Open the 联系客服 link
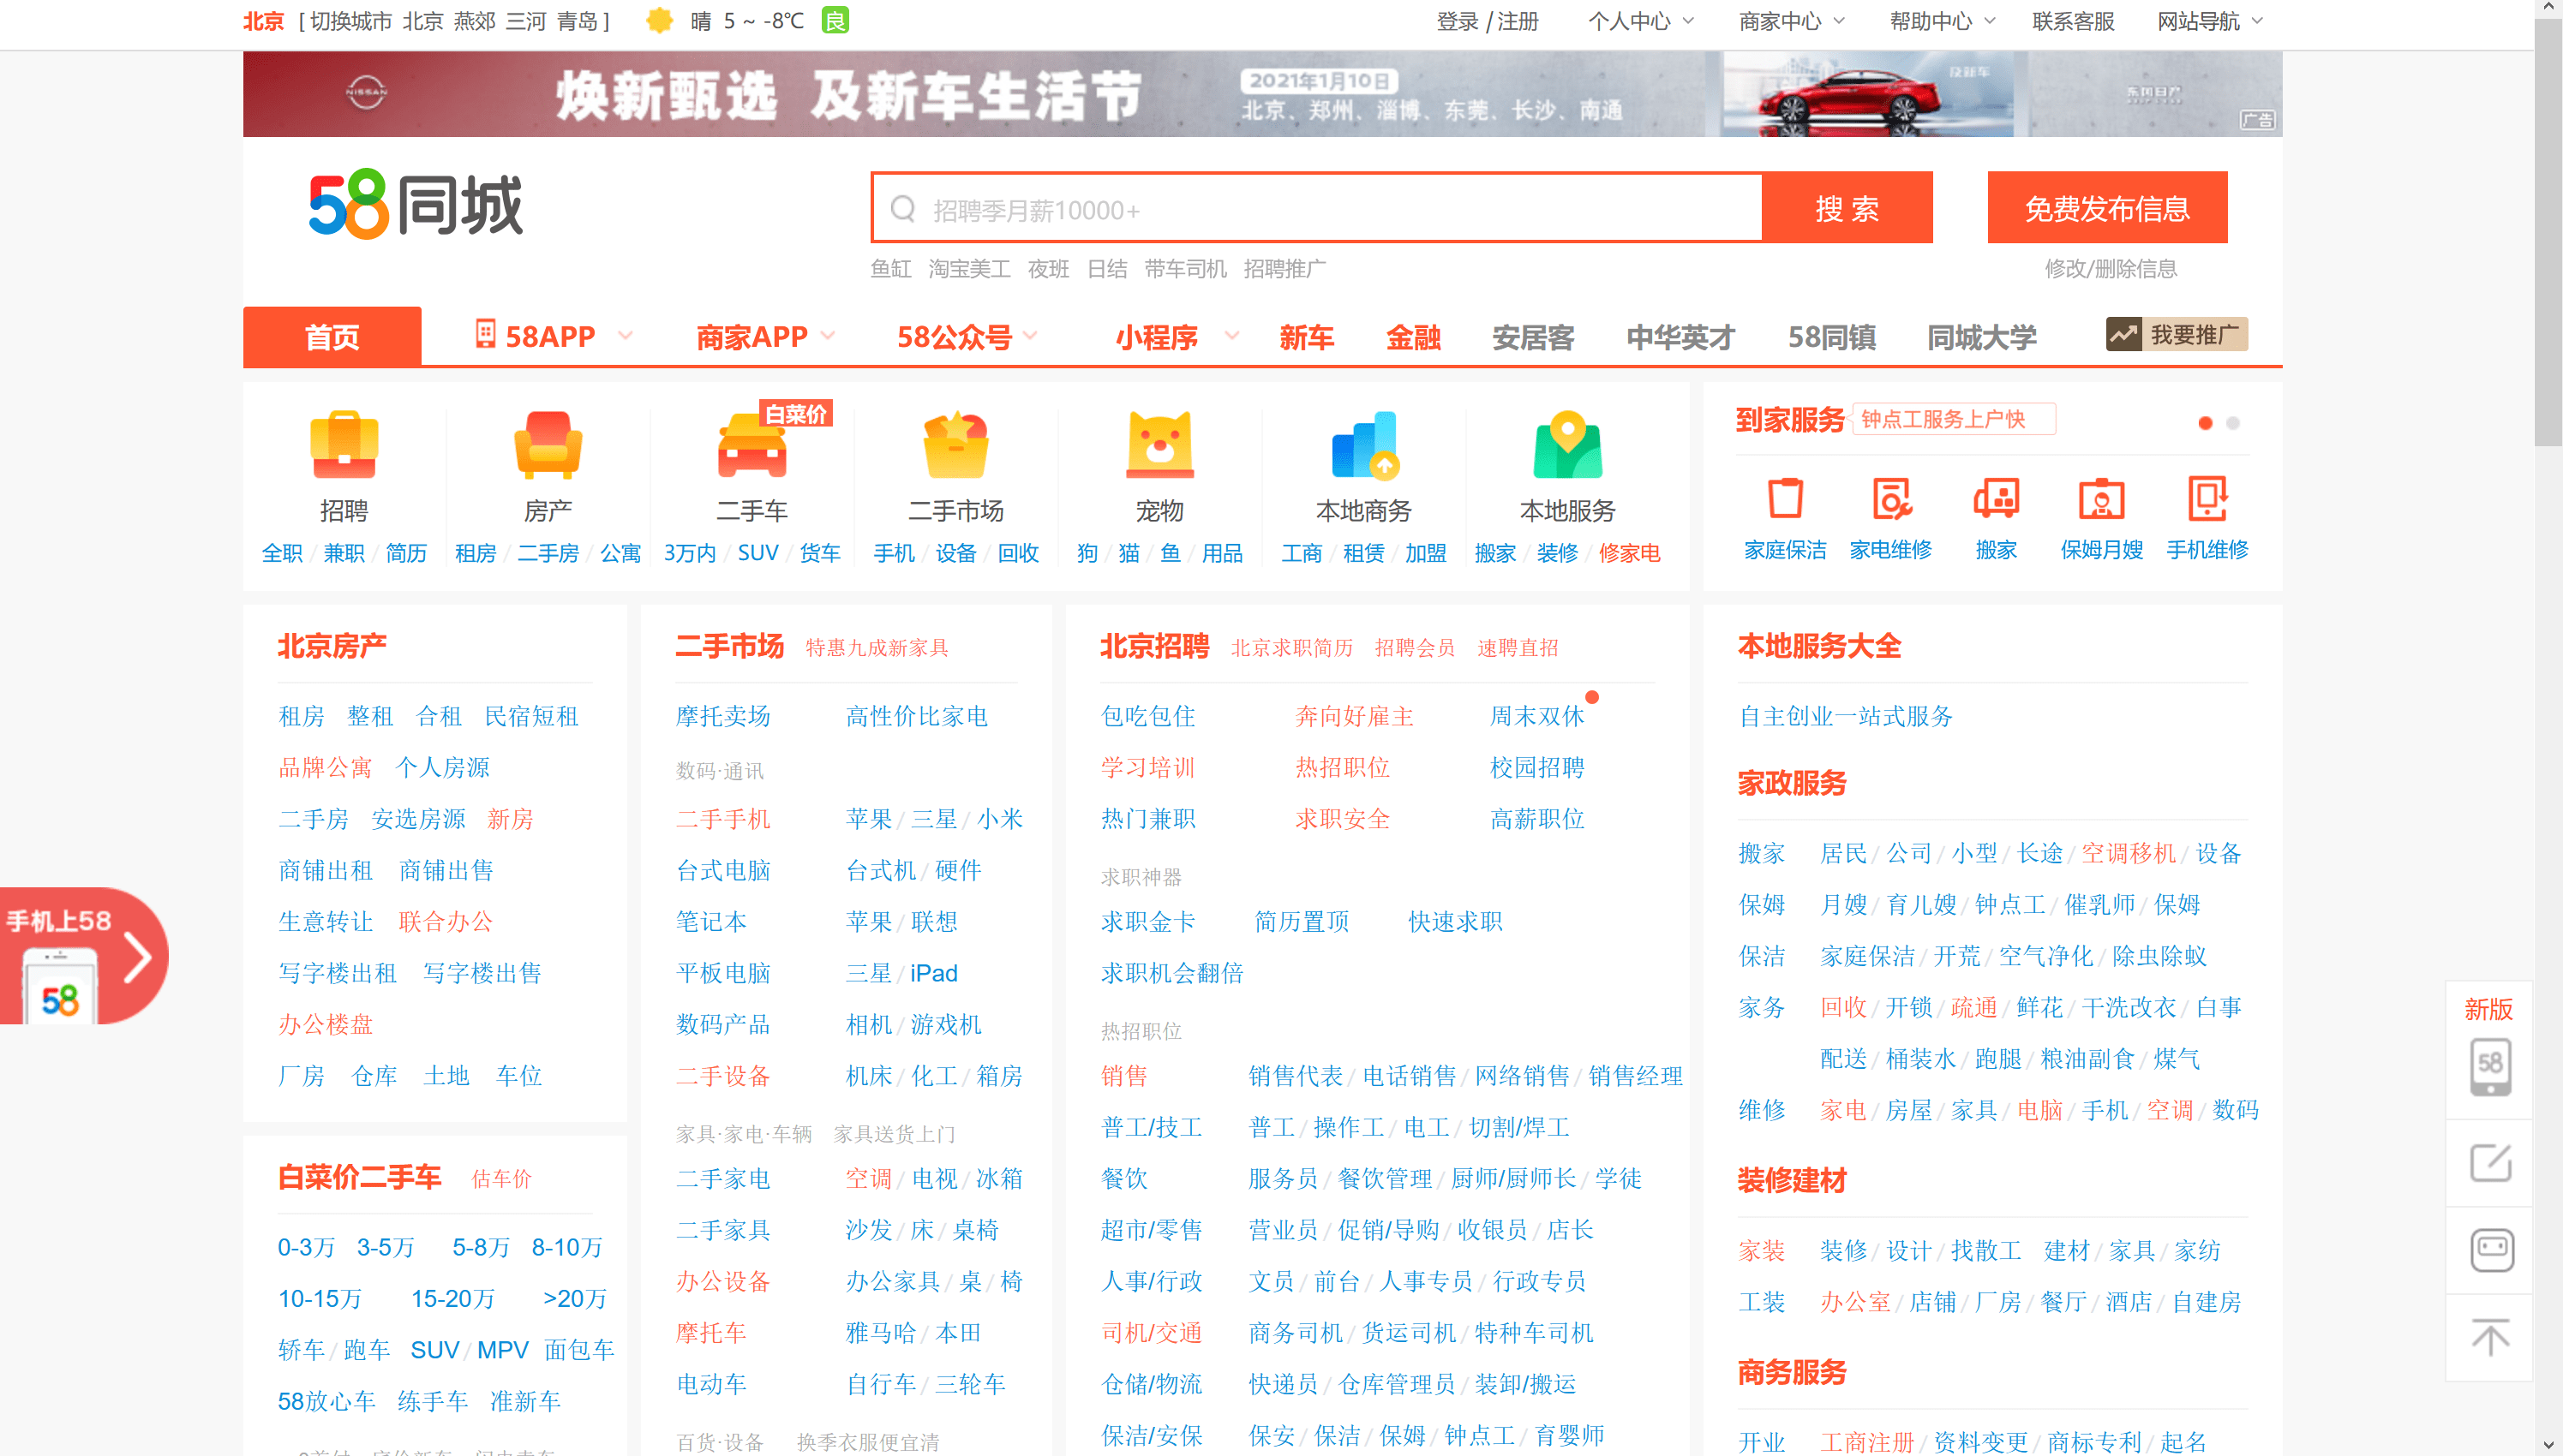 pyautogui.click(x=2073, y=21)
